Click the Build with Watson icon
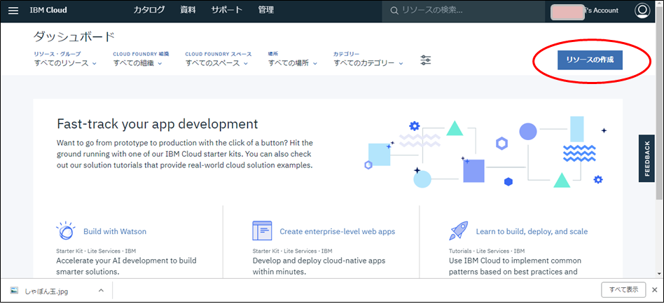The width and height of the screenshot is (664, 304). [x=66, y=231]
